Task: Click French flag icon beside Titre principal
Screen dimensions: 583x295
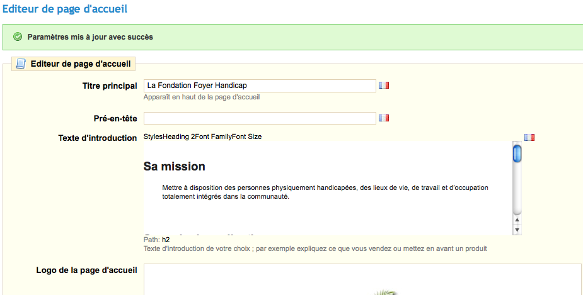Action: click(384, 86)
